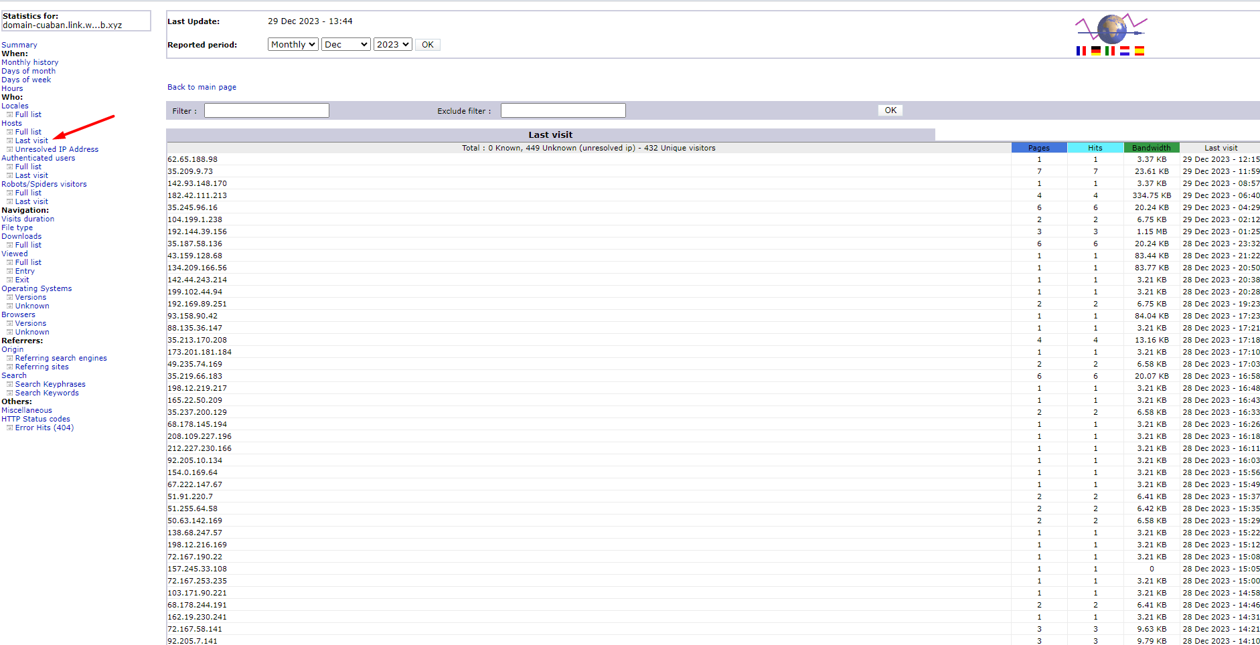Click the page icon beside Unresolved IP Address
The height and width of the screenshot is (645, 1260).
pyautogui.click(x=9, y=149)
